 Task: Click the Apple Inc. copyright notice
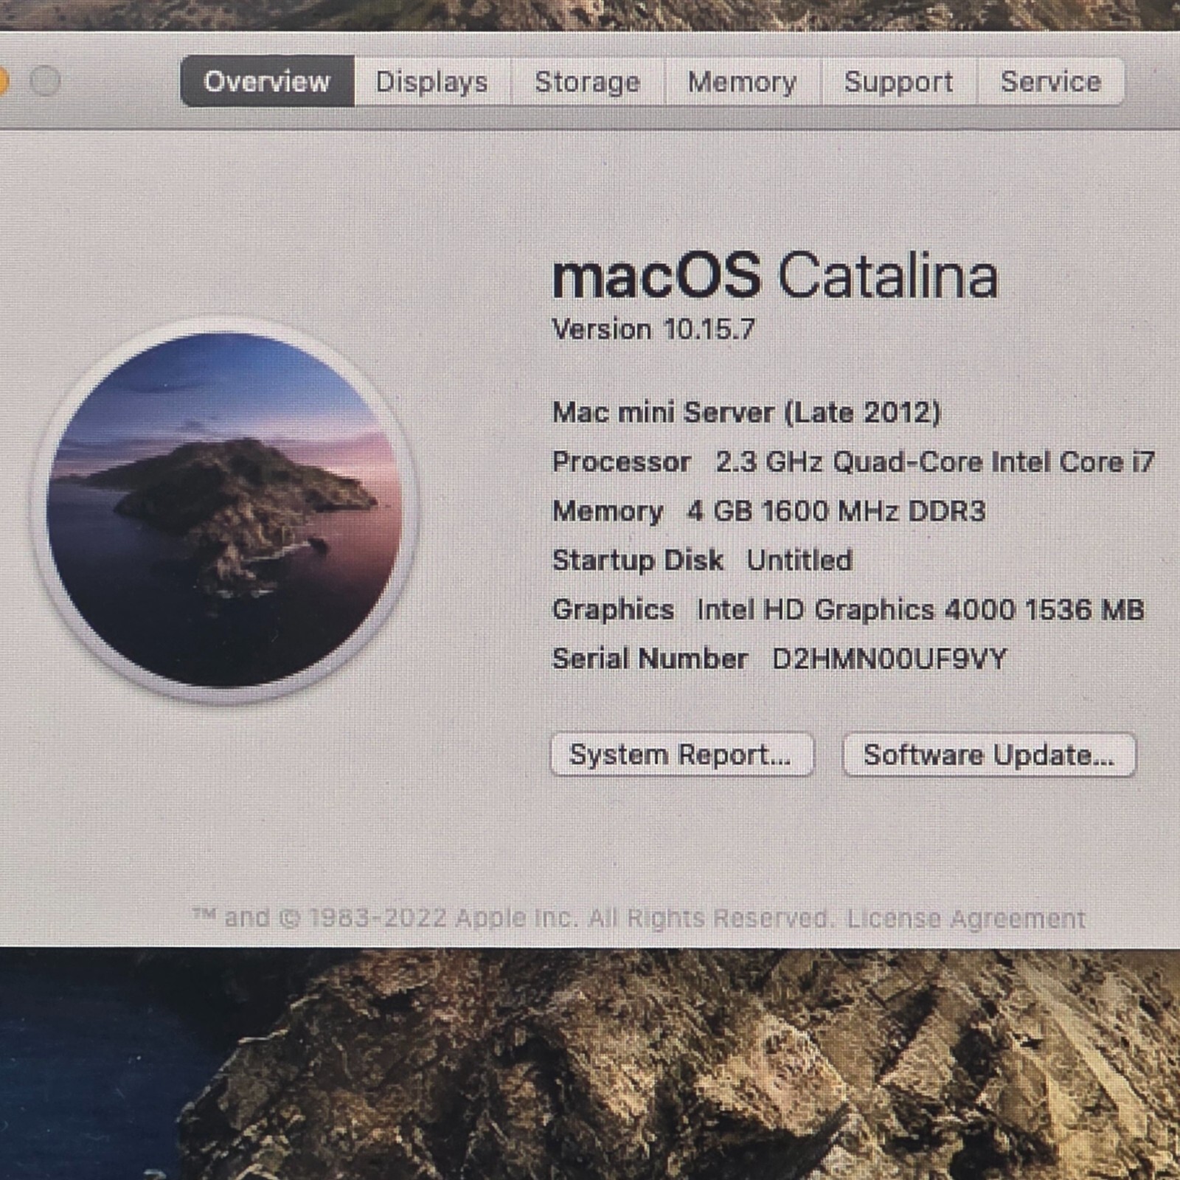coord(513,918)
